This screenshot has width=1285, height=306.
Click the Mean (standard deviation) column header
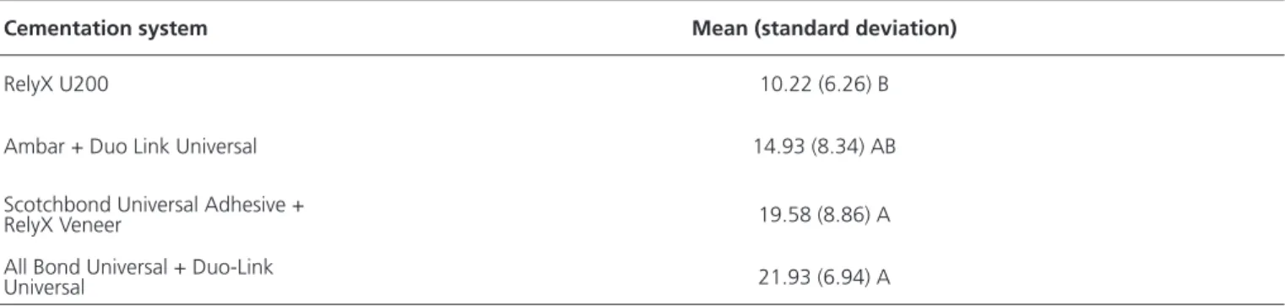[823, 30]
